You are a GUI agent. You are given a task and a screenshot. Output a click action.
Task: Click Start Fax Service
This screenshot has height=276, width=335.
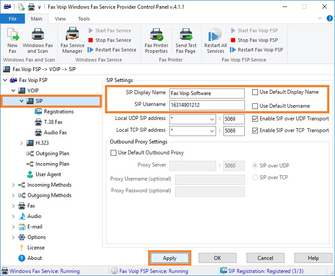pos(110,31)
